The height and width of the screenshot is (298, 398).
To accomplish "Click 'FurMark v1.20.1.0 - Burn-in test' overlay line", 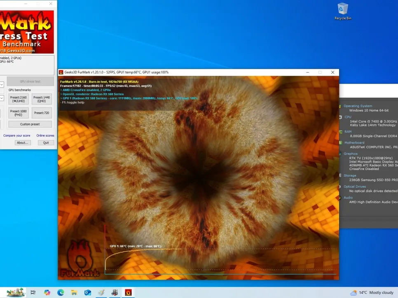I will pos(99,81).
